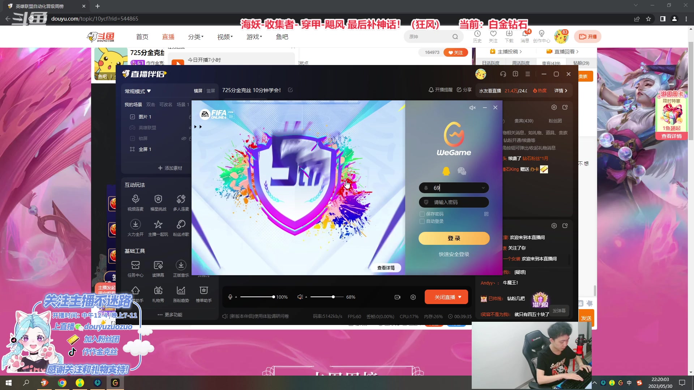
Task: Click the speaker icon in audio bar
Action: tap(300, 297)
